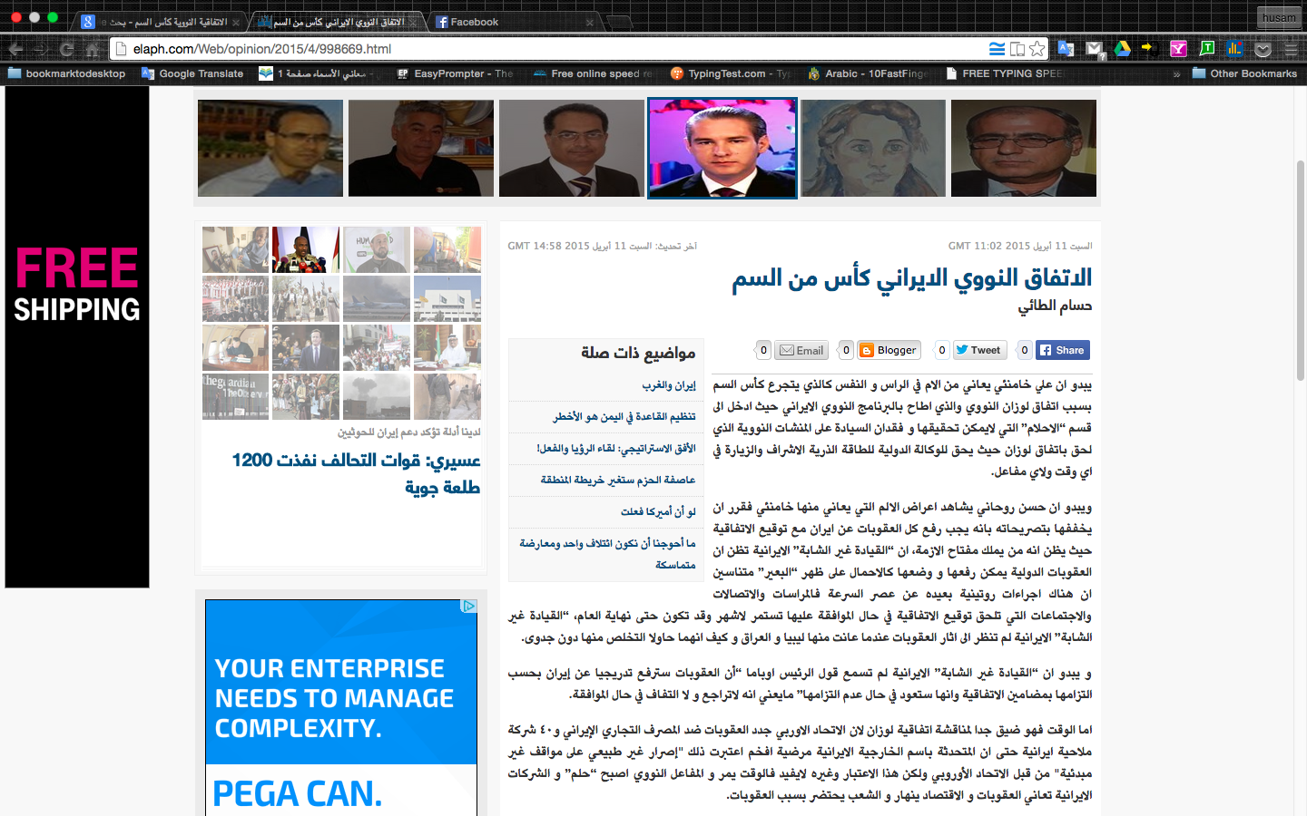The height and width of the screenshot is (816, 1307).
Task: Click the green T chat extension icon
Action: point(1207,48)
